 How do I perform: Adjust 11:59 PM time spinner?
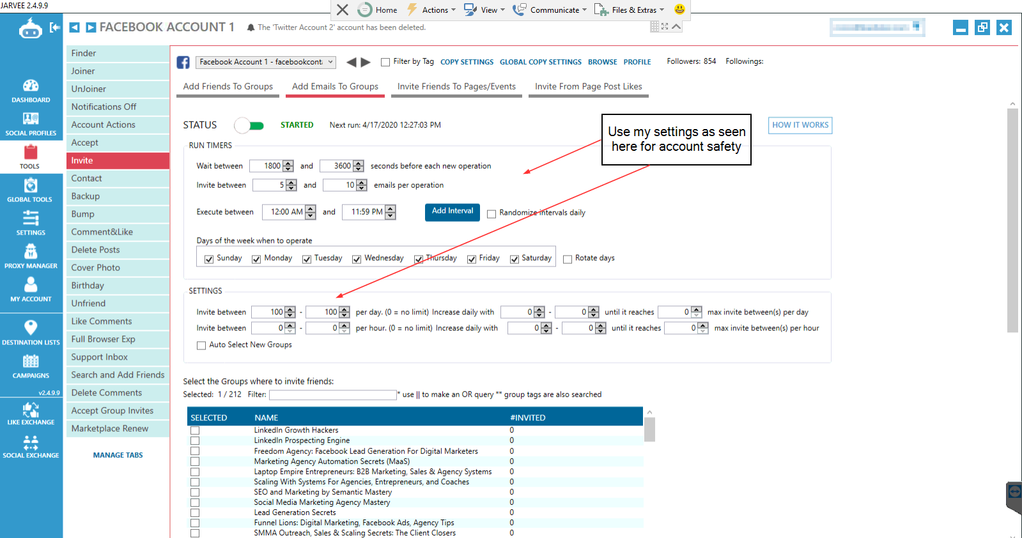tap(391, 212)
